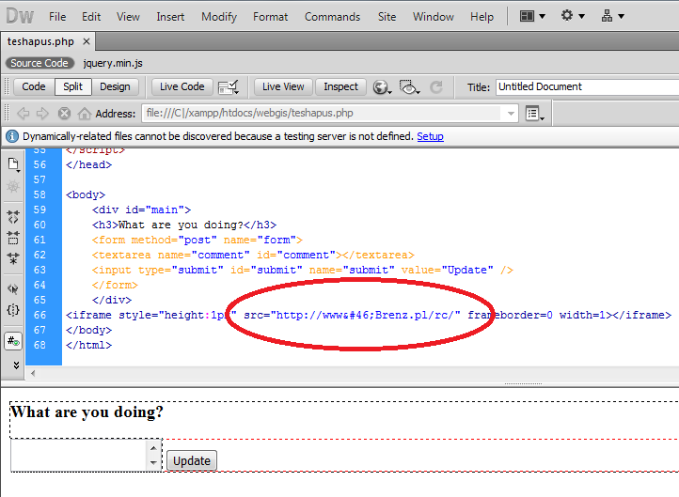Click the browser Back arrow icon

[24, 114]
